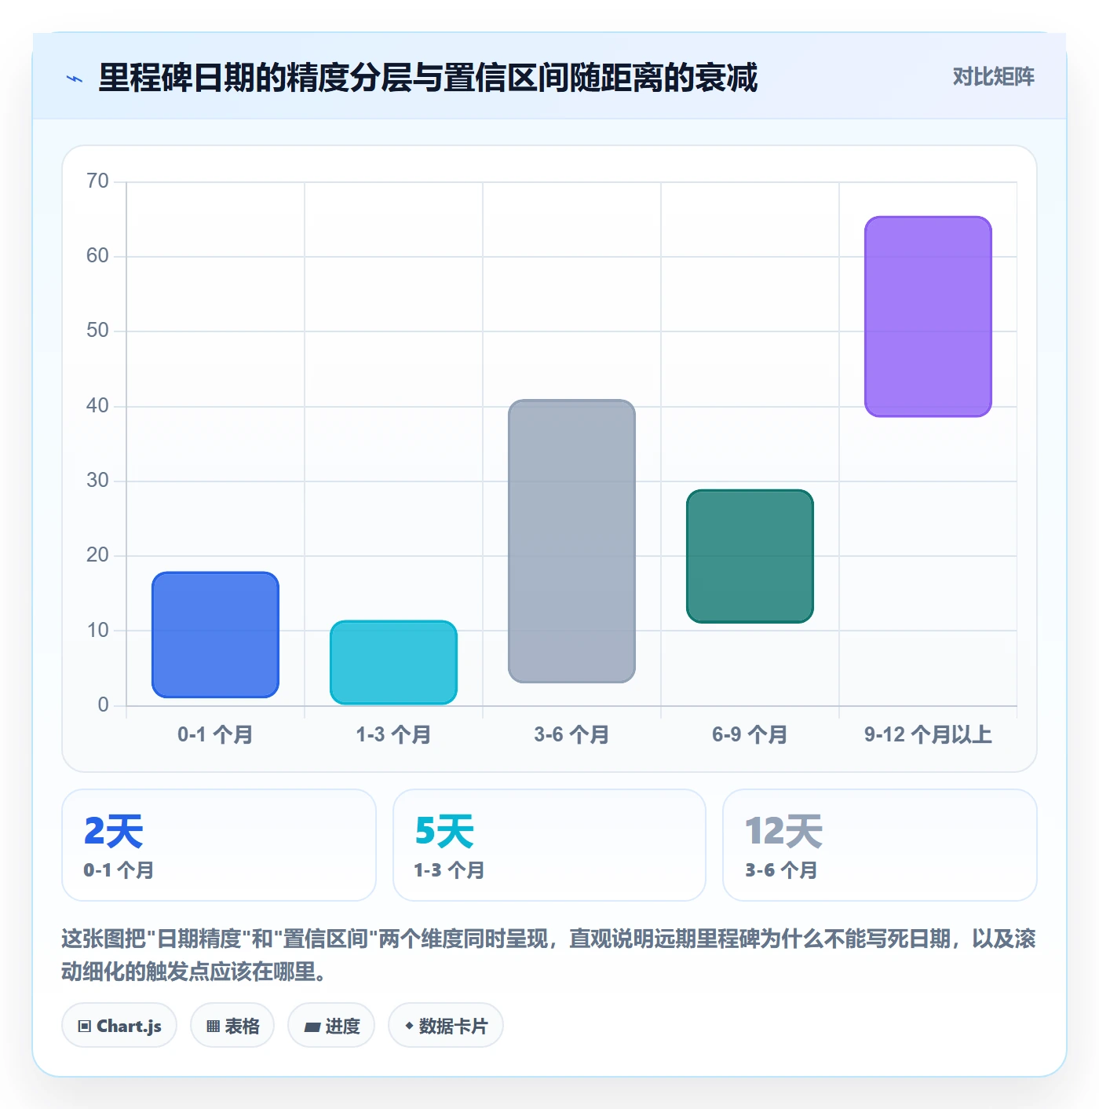
Task: Click the x-axis label 3-6 个月
Action: tap(571, 735)
